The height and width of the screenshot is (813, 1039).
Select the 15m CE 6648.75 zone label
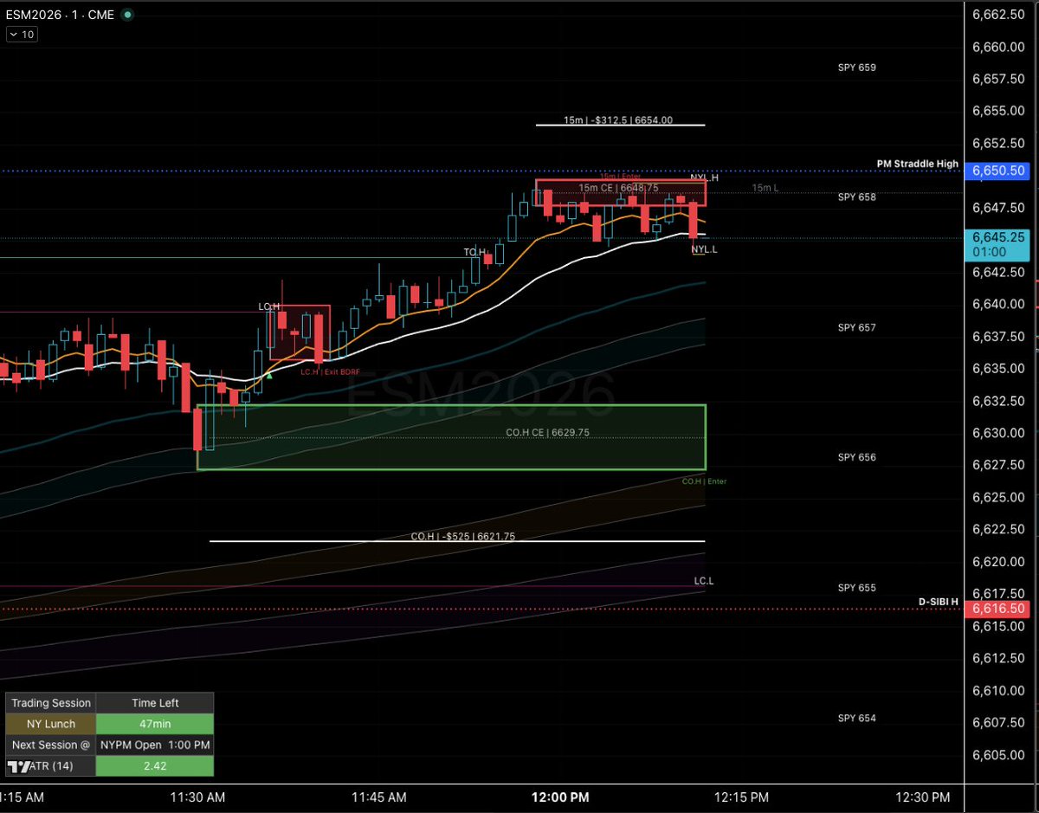coord(619,187)
